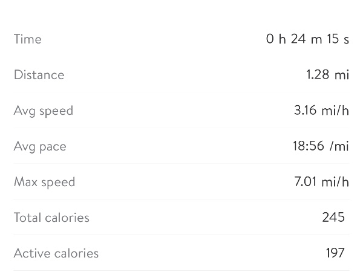This screenshot has width=363, height=272.
Task: Click the 24 m minutes portion of Time
Action: [x=305, y=39]
